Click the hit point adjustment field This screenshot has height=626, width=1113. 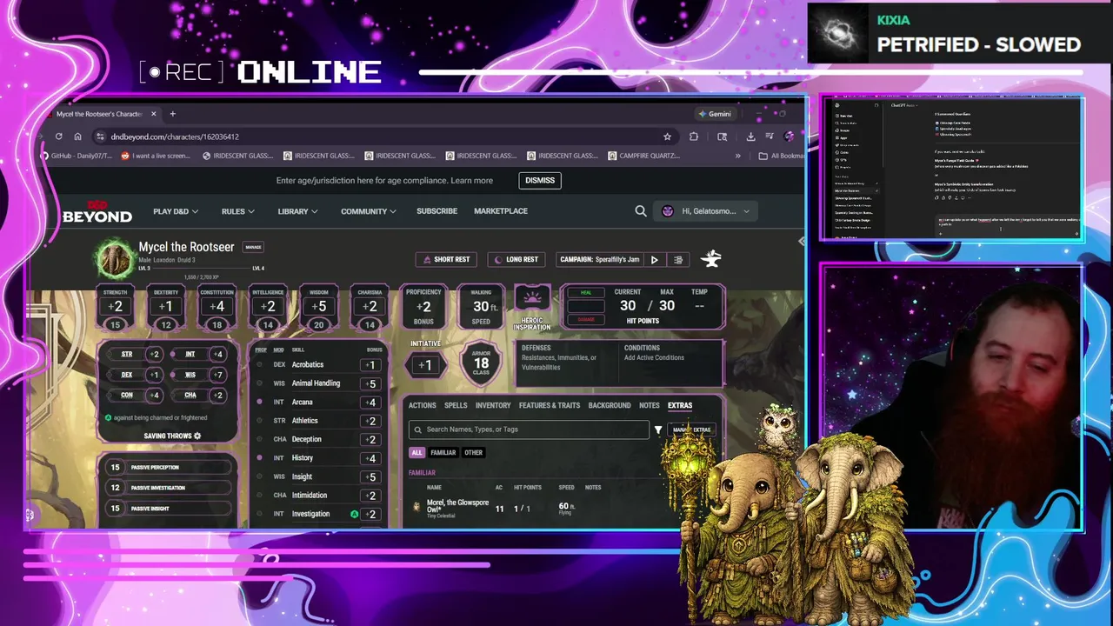585,306
